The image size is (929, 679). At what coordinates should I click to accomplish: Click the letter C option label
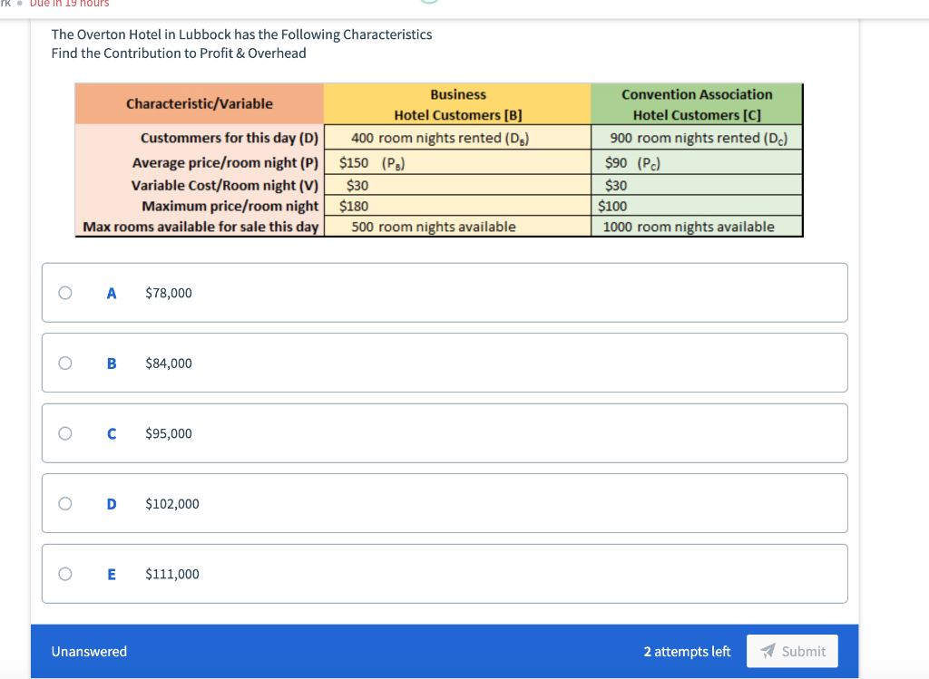(x=112, y=433)
